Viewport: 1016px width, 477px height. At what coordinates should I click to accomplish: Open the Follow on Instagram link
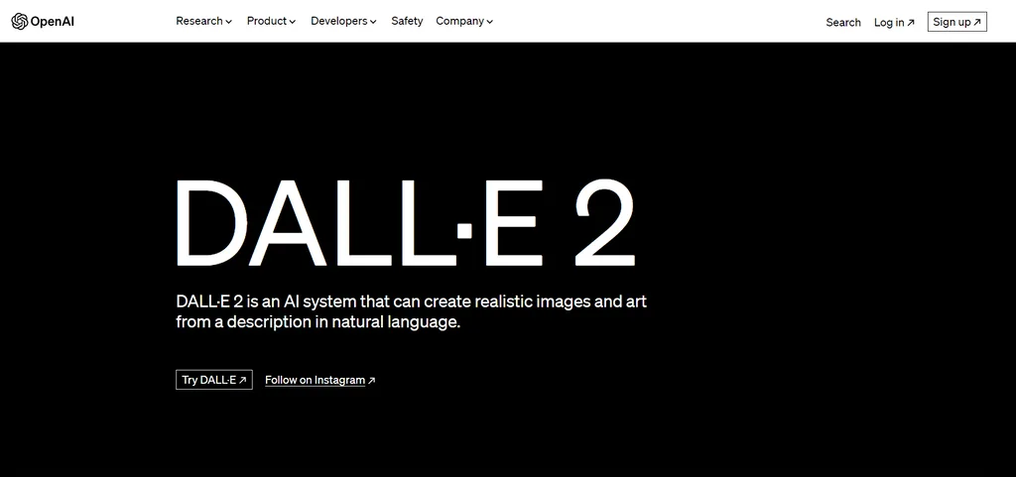point(320,380)
